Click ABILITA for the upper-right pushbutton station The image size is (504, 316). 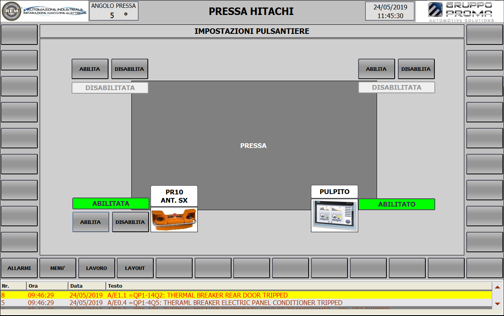pos(377,69)
